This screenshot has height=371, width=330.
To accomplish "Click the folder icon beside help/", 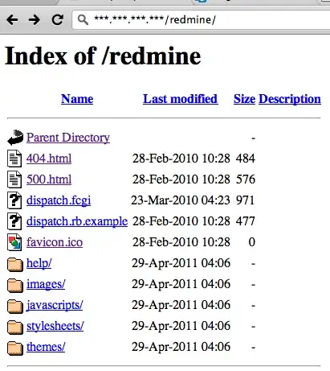I will coord(15,265).
